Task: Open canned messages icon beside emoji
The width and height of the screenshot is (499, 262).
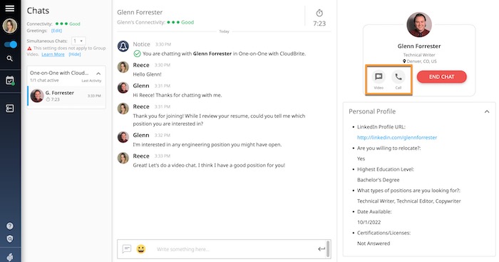Action: point(127,248)
